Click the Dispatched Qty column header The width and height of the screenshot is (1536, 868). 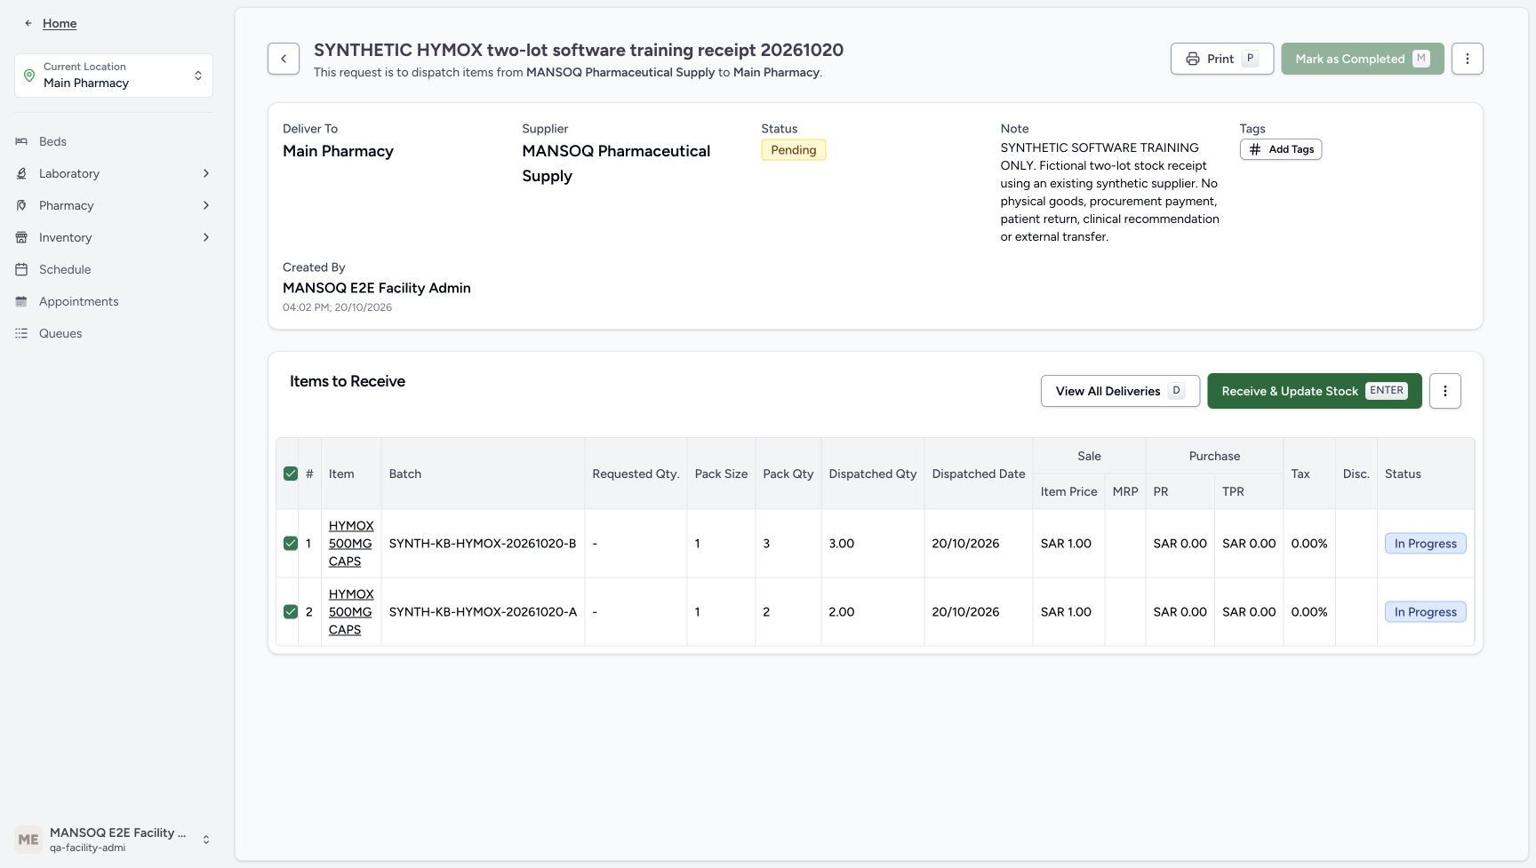pyautogui.click(x=873, y=474)
